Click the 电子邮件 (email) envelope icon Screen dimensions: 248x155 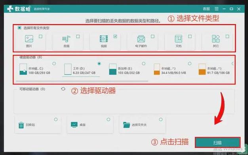141,39
